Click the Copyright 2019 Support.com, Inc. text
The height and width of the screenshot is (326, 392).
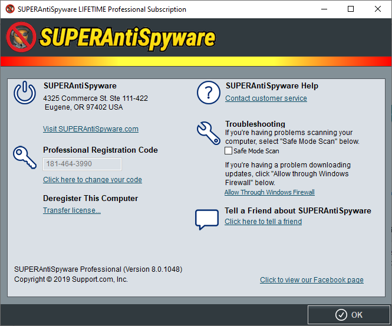71,279
